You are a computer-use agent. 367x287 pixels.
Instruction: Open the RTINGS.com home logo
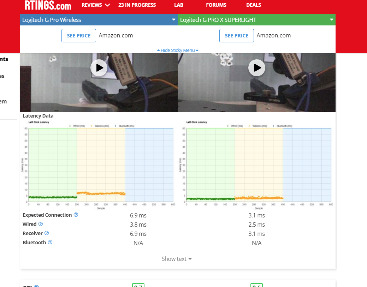coord(48,5)
